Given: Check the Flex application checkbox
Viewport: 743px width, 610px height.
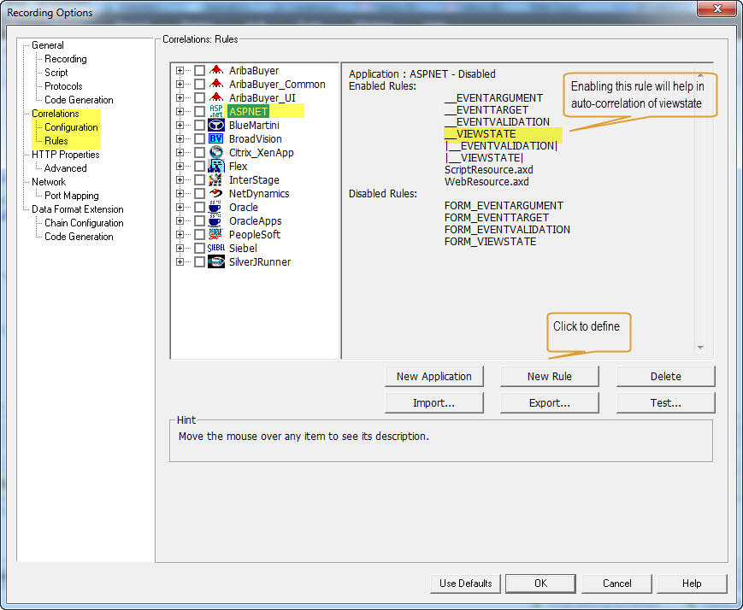Looking at the screenshot, I should click(199, 167).
